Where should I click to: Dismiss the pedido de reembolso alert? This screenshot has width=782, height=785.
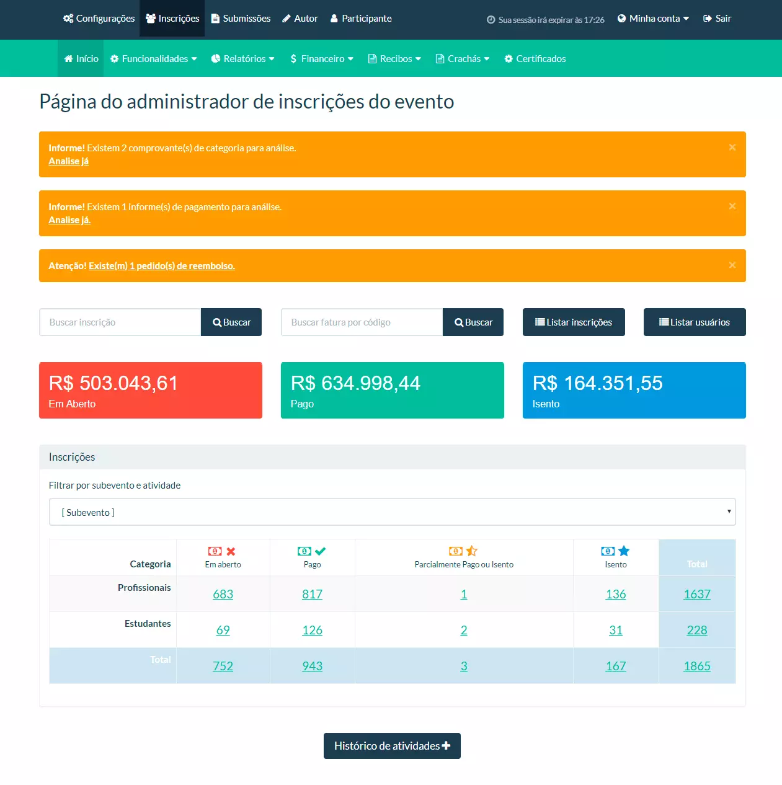click(x=732, y=265)
